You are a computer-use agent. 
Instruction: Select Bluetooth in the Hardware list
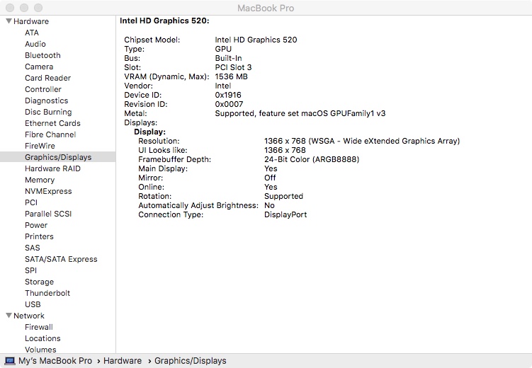point(43,55)
